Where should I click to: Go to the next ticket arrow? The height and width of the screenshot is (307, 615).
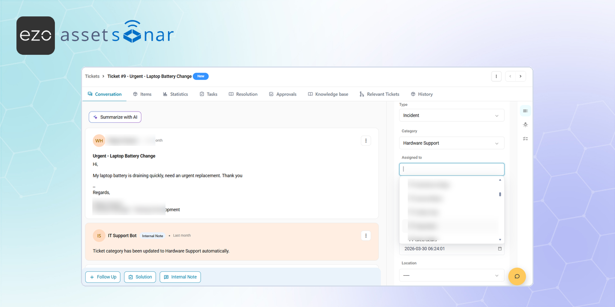[x=521, y=76]
